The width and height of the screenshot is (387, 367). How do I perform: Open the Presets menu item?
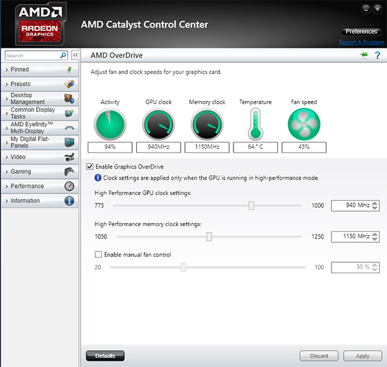[x=40, y=84]
